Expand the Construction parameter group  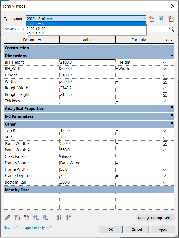(172, 47)
